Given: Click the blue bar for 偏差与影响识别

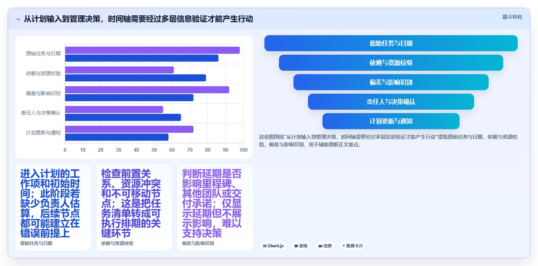Looking at the screenshot, I should pyautogui.click(x=129, y=98).
